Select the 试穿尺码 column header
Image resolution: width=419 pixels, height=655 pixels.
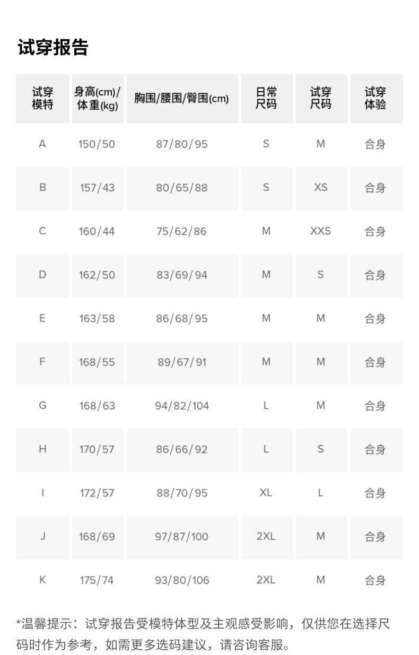(321, 99)
